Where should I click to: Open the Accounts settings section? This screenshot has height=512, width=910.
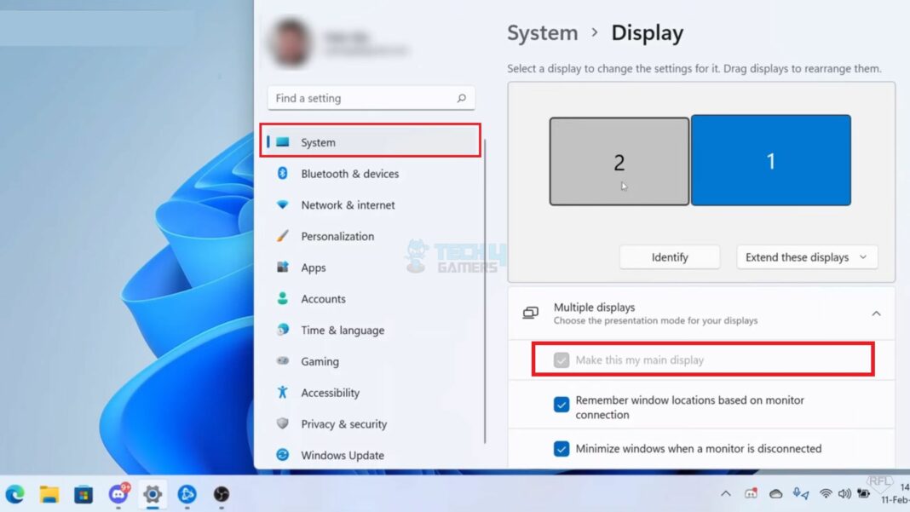click(323, 299)
